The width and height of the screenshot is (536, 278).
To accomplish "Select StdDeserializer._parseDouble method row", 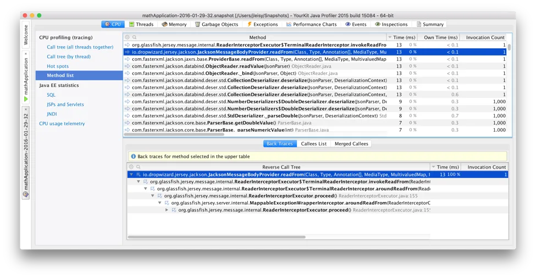I will [x=315, y=116].
